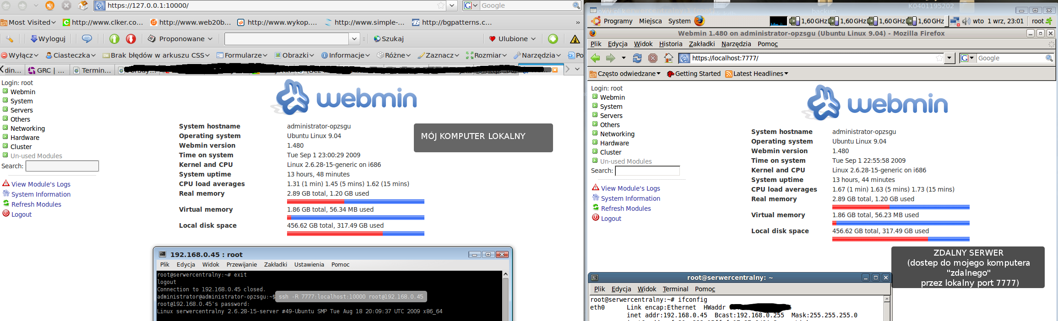This screenshot has width=1058, height=321.
Task: Click the green up-arrow circle icon
Action: click(x=114, y=39)
